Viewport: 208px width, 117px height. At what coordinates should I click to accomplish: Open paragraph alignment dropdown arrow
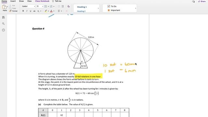tap(61, 11)
